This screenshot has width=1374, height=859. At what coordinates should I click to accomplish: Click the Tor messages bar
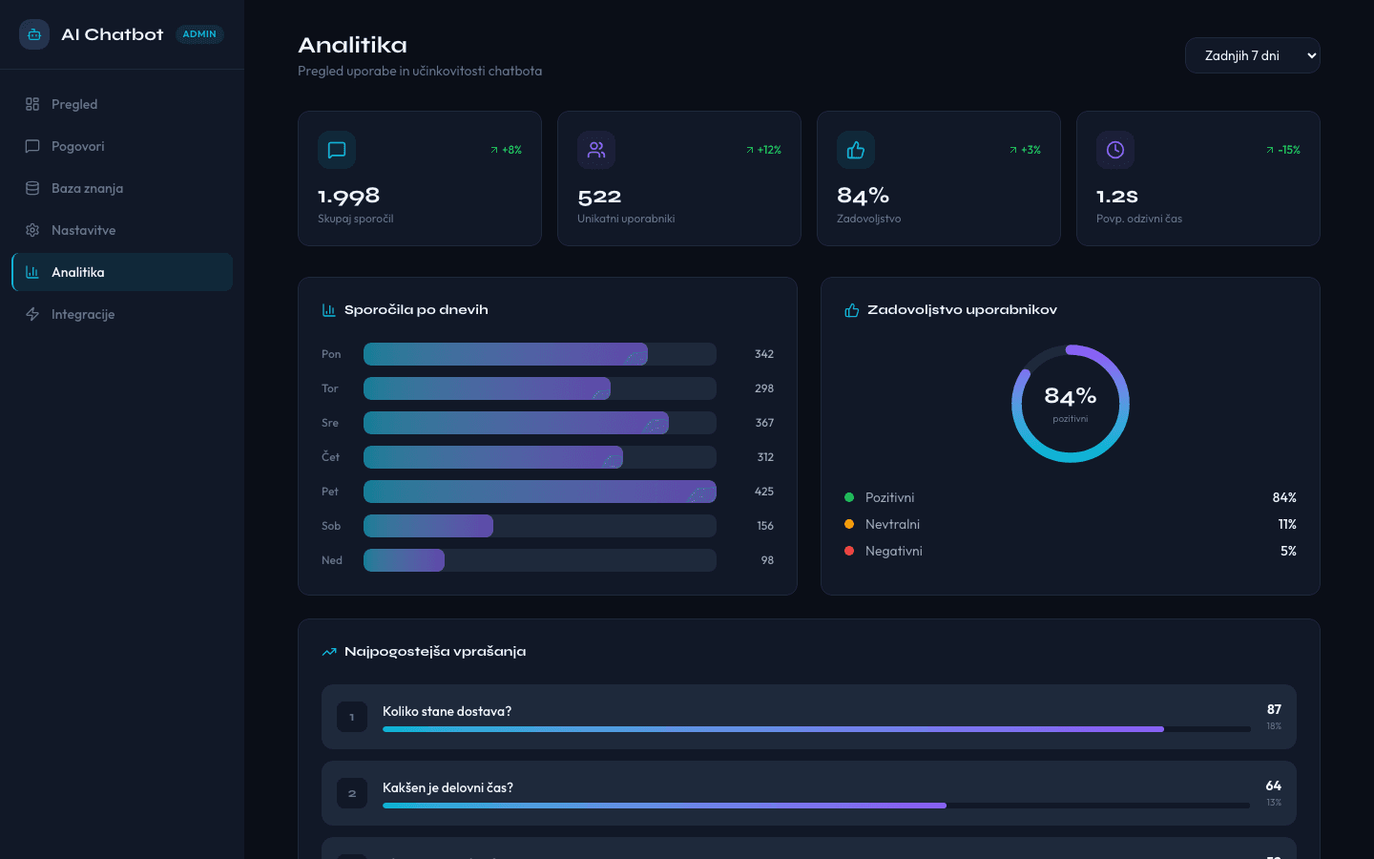pyautogui.click(x=487, y=388)
